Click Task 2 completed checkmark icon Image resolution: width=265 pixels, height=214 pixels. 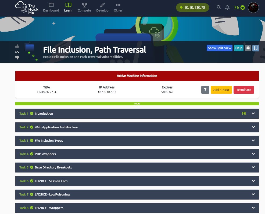(32, 127)
